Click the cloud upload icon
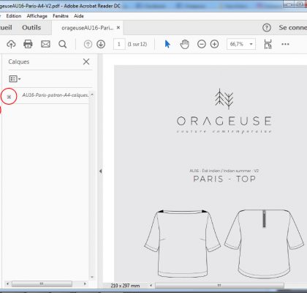This screenshot has width=307, height=293. point(11,44)
